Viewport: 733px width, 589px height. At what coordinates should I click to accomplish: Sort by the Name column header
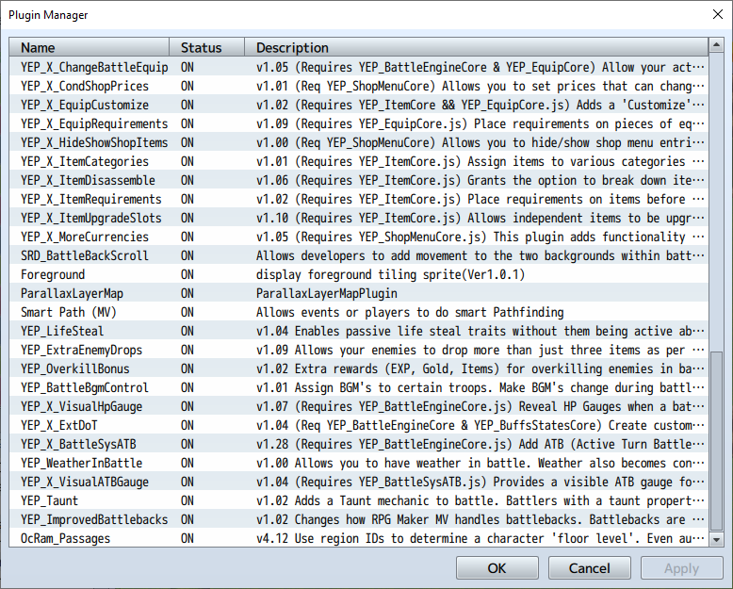[x=90, y=48]
